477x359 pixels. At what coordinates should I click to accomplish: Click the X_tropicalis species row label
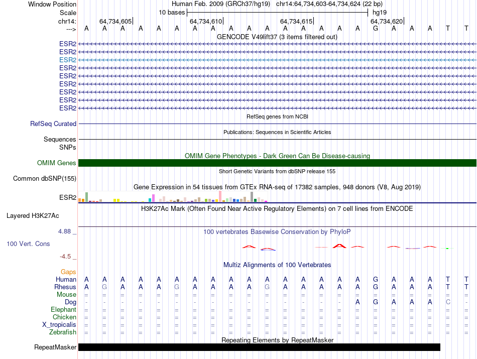click(59, 325)
